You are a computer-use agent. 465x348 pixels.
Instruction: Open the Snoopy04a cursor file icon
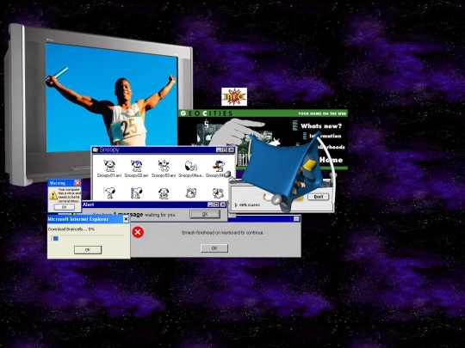(x=190, y=166)
